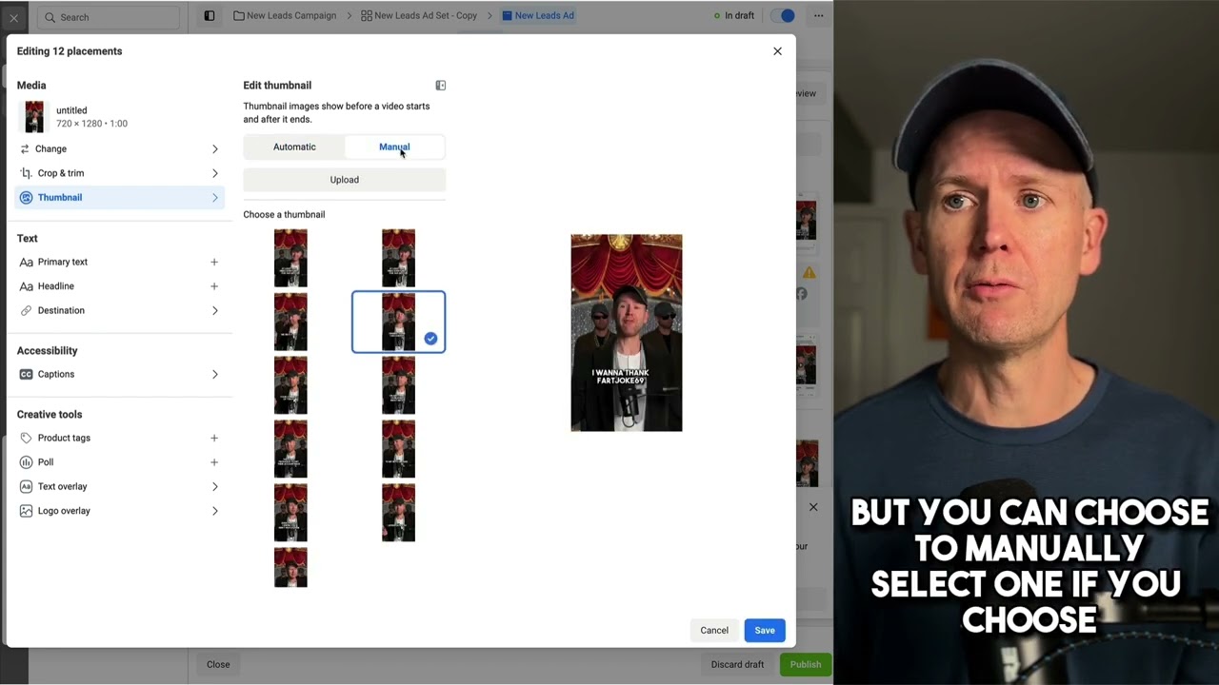Choose the lone thumbnail in the last row
Image resolution: width=1219 pixels, height=685 pixels.
(290, 567)
